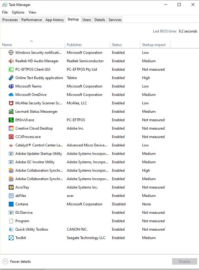The height and width of the screenshot is (270, 199).
Task: Click the Disabled status for Cortana
Action: 119,204
